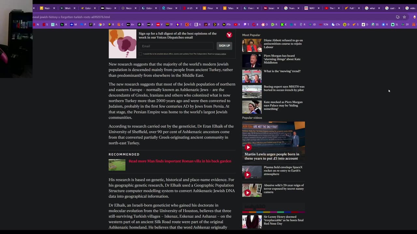Click the SIGN UP button
The image size is (417, 234).
point(224,46)
